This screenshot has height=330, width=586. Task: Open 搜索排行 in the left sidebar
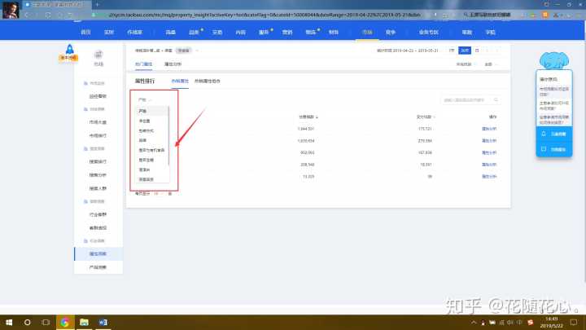click(98, 161)
